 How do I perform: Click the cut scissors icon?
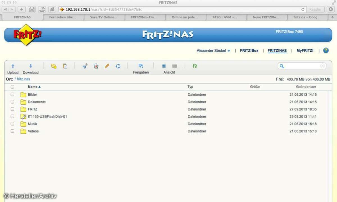point(85,66)
